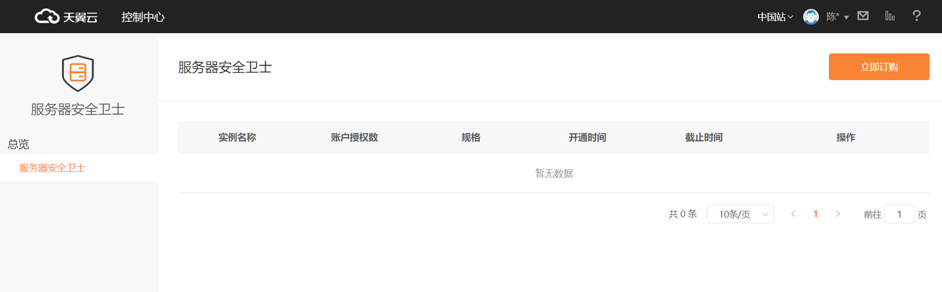Click the 截止时间 column header
The height and width of the screenshot is (292, 942).
tap(704, 138)
